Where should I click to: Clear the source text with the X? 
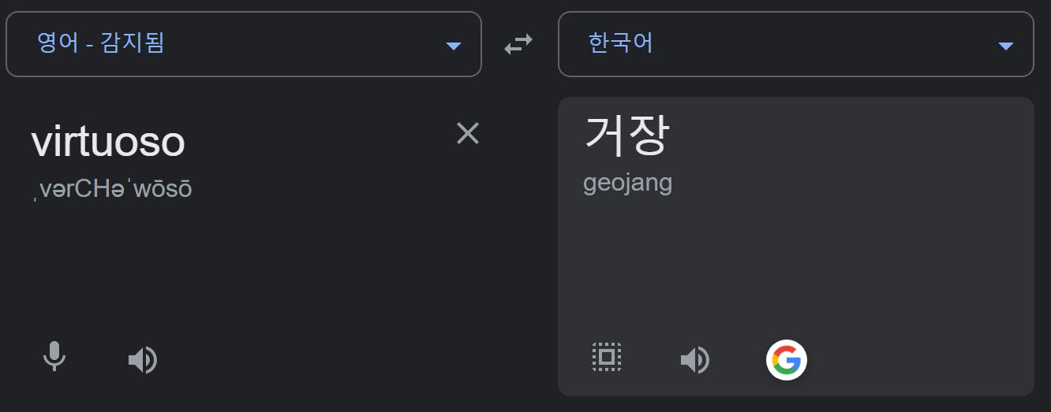468,133
